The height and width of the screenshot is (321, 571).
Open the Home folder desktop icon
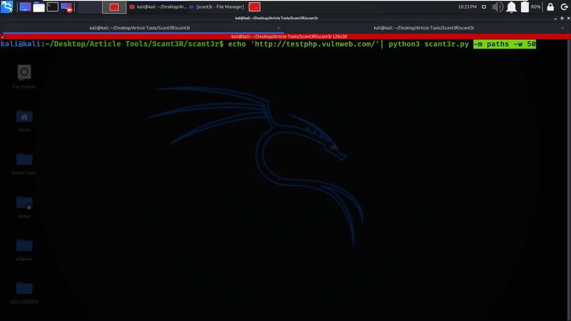[24, 121]
